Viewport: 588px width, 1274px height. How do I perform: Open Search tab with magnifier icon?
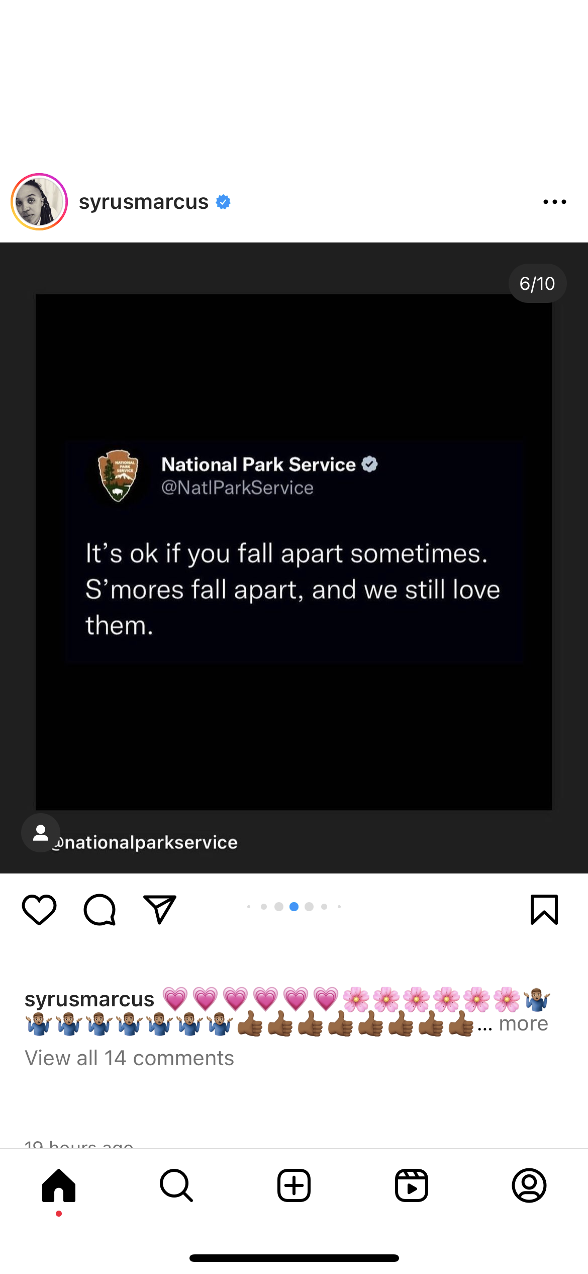coord(176,1185)
